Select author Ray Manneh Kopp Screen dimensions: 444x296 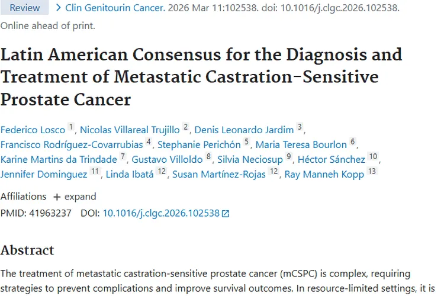[x=324, y=175]
